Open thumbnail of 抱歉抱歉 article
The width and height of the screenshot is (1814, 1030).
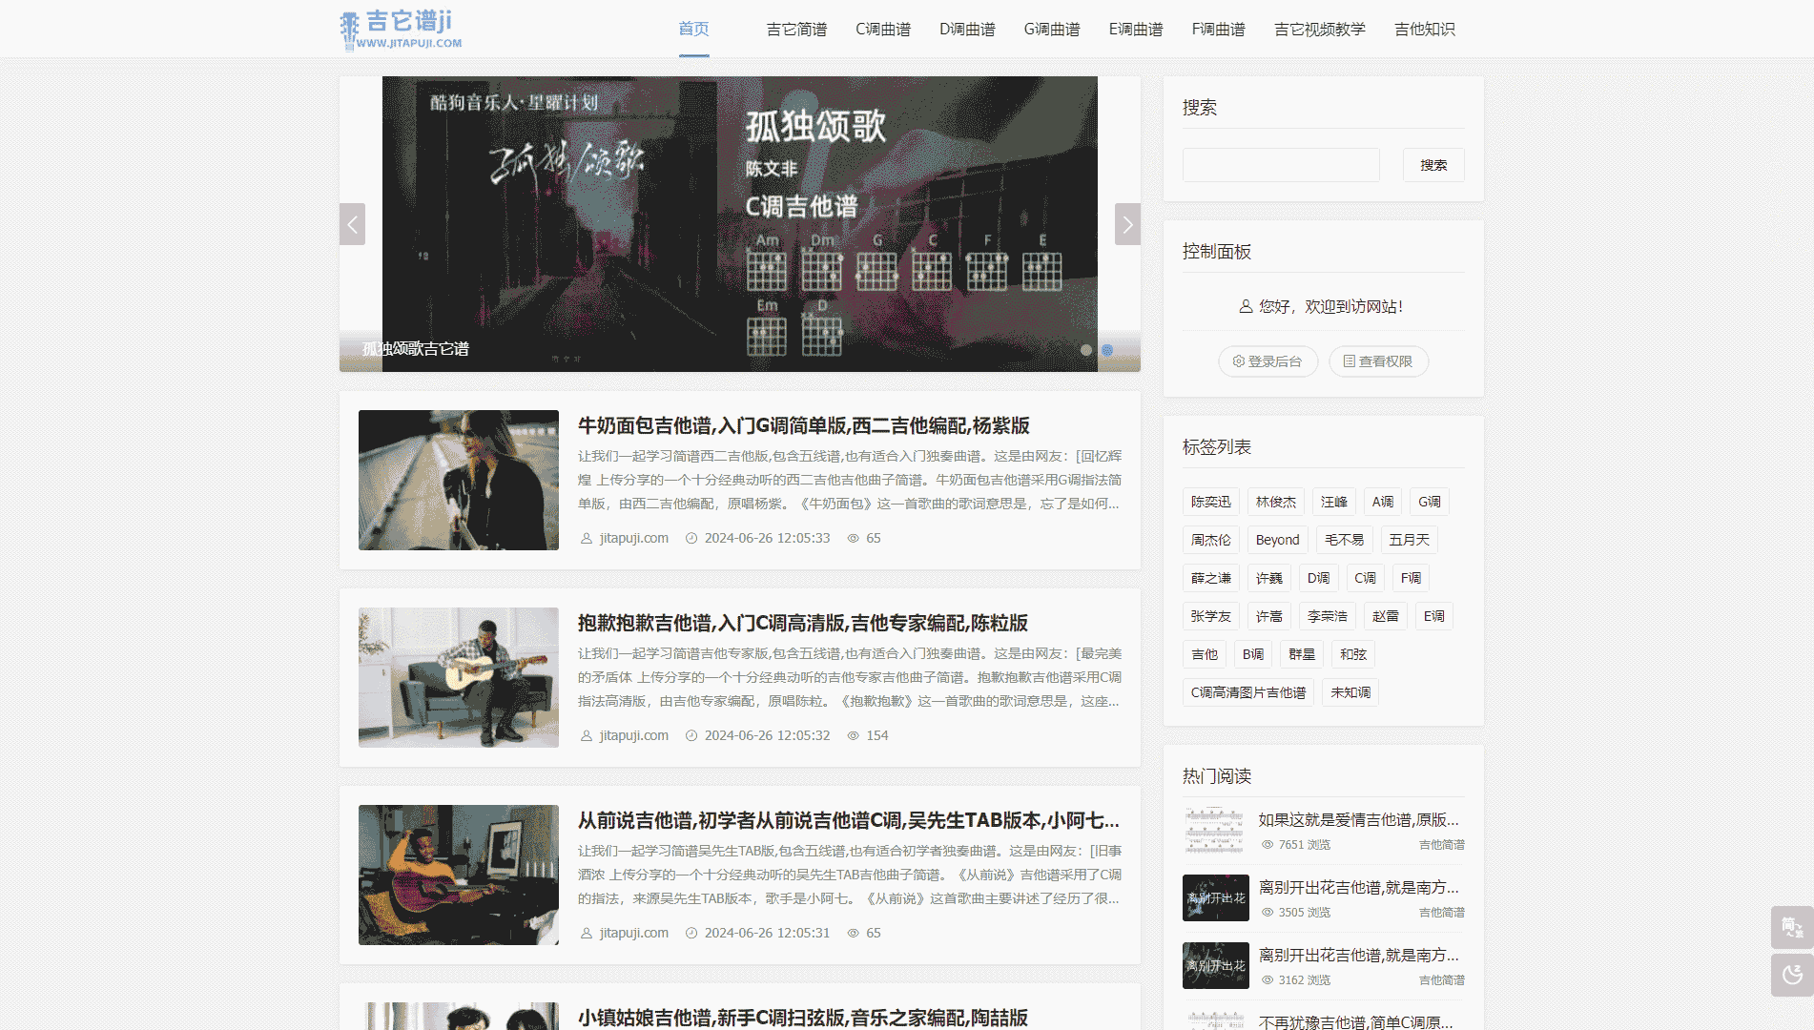459,677
